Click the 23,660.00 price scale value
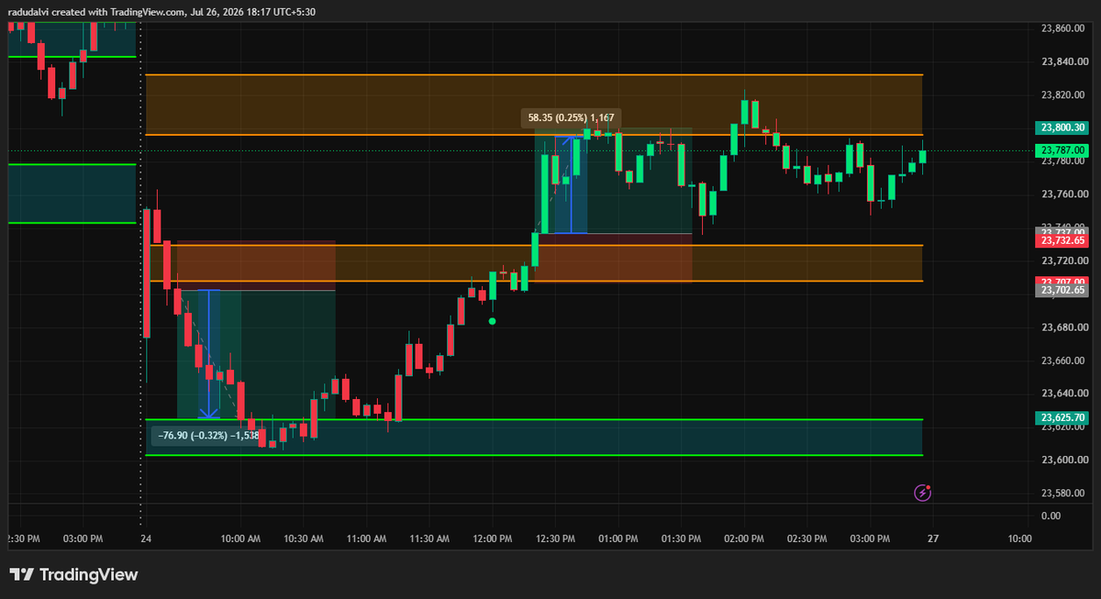 [x=1064, y=361]
